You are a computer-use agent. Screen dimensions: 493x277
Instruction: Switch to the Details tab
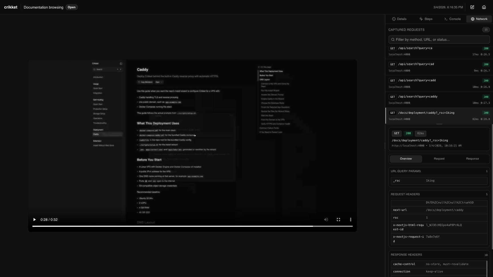tap(399, 19)
